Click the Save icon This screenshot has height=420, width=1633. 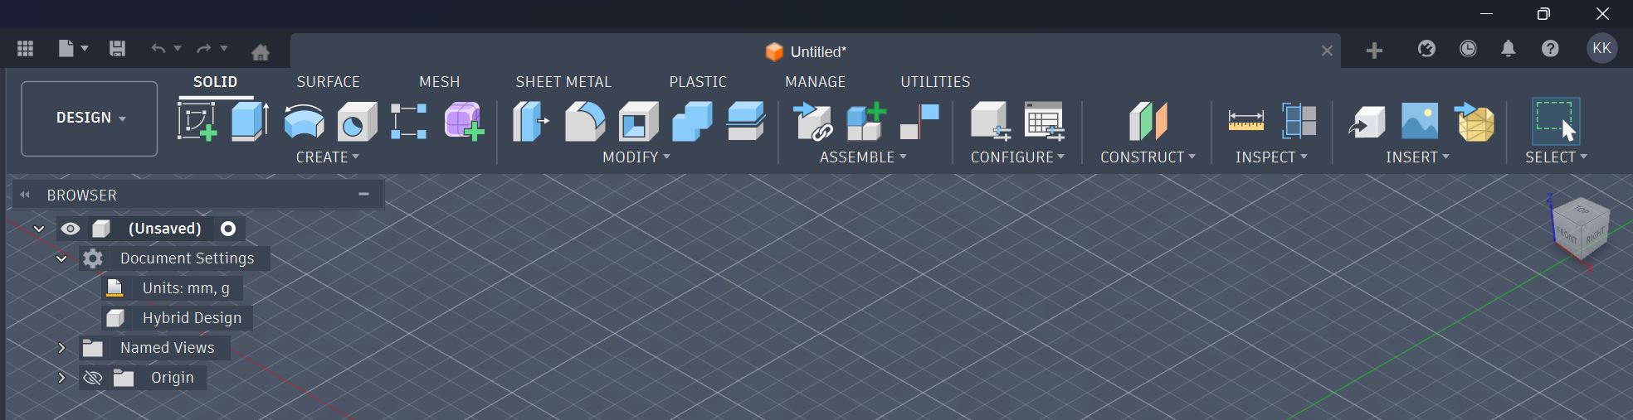(117, 49)
